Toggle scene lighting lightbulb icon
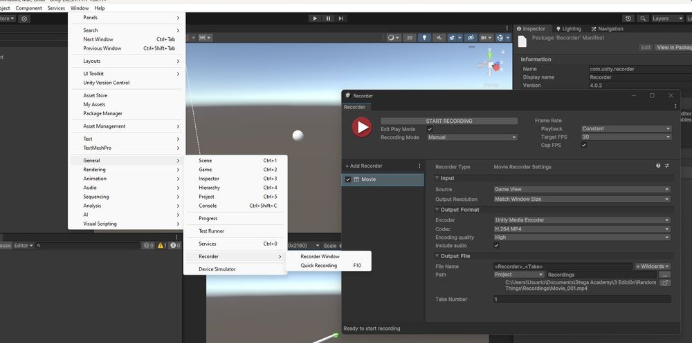This screenshot has height=343, width=692. 424,38
